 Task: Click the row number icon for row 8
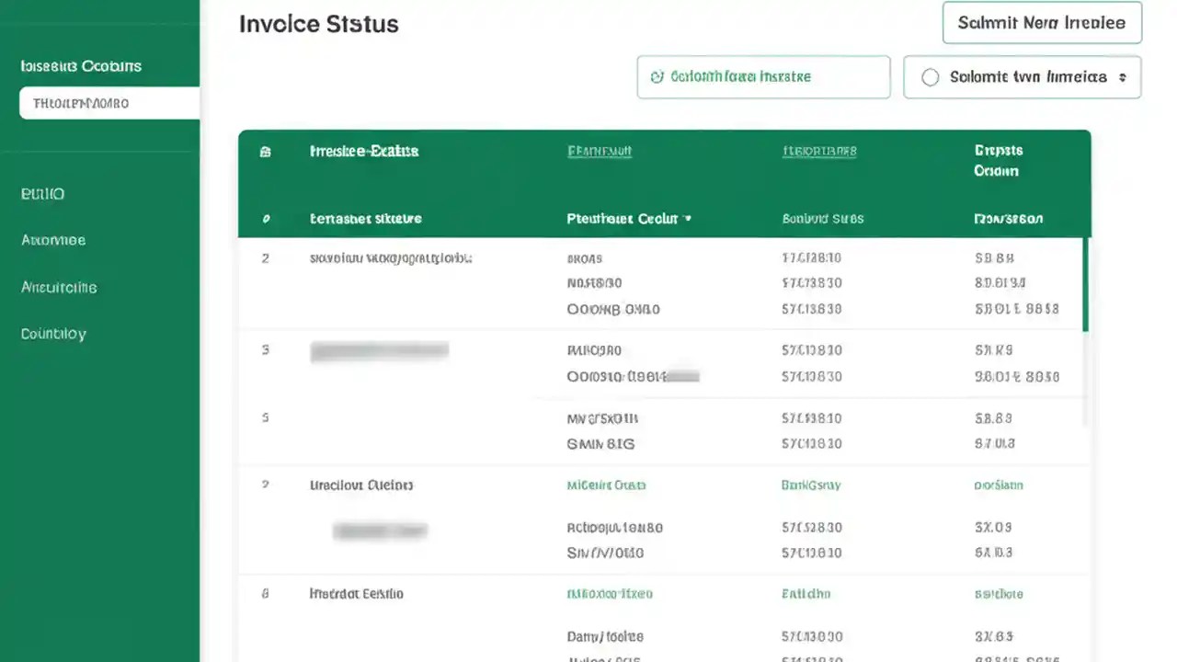tap(265, 593)
